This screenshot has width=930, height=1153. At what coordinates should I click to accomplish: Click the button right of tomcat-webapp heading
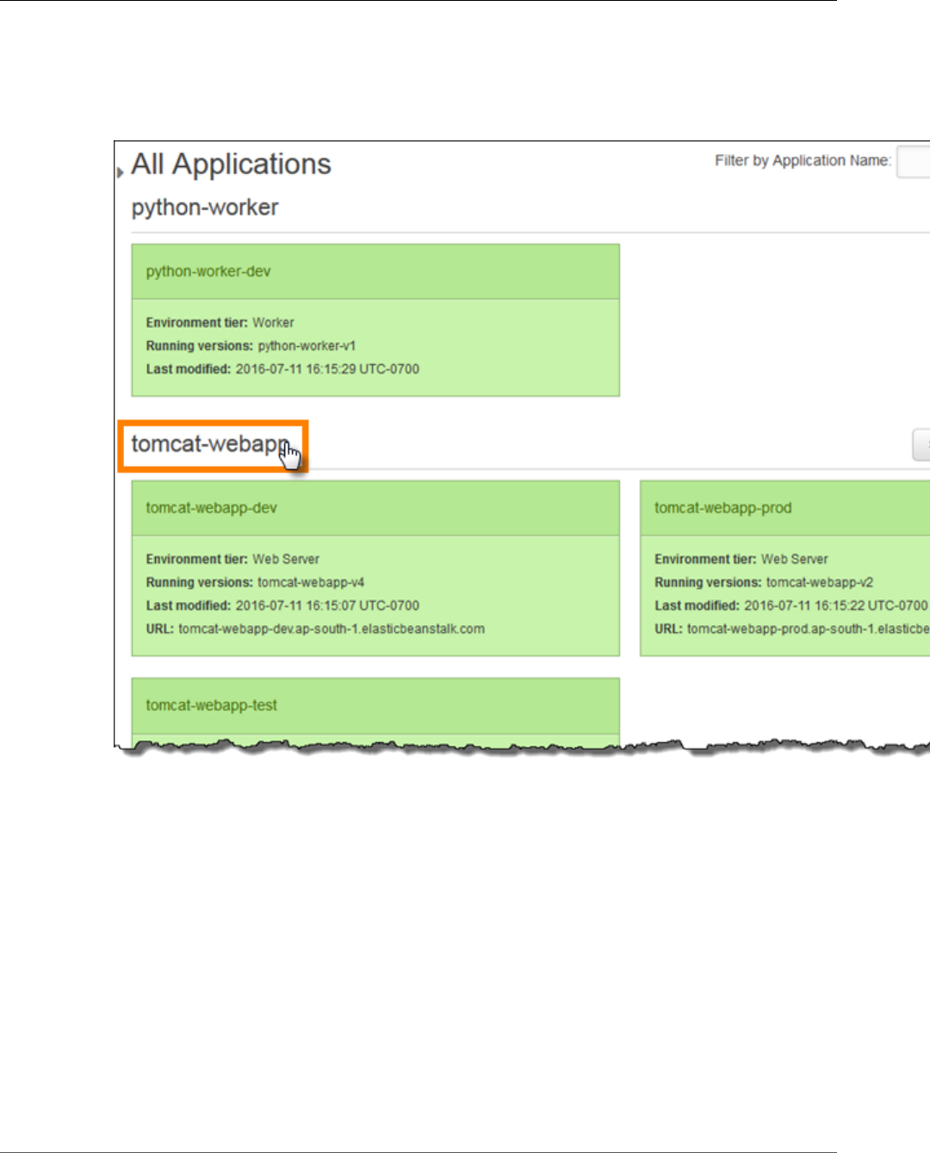(921, 445)
